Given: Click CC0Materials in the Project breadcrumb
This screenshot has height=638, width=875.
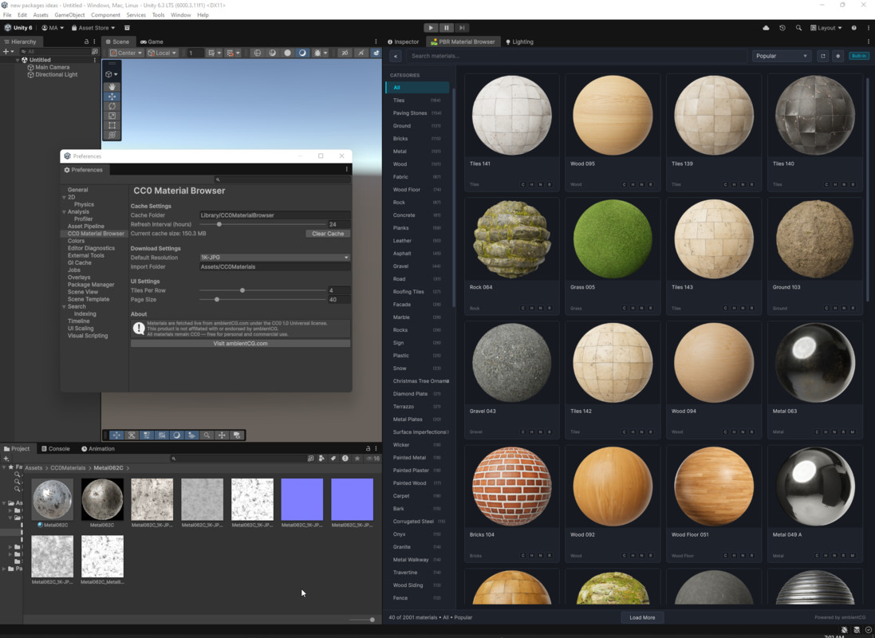Looking at the screenshot, I should (x=68, y=468).
